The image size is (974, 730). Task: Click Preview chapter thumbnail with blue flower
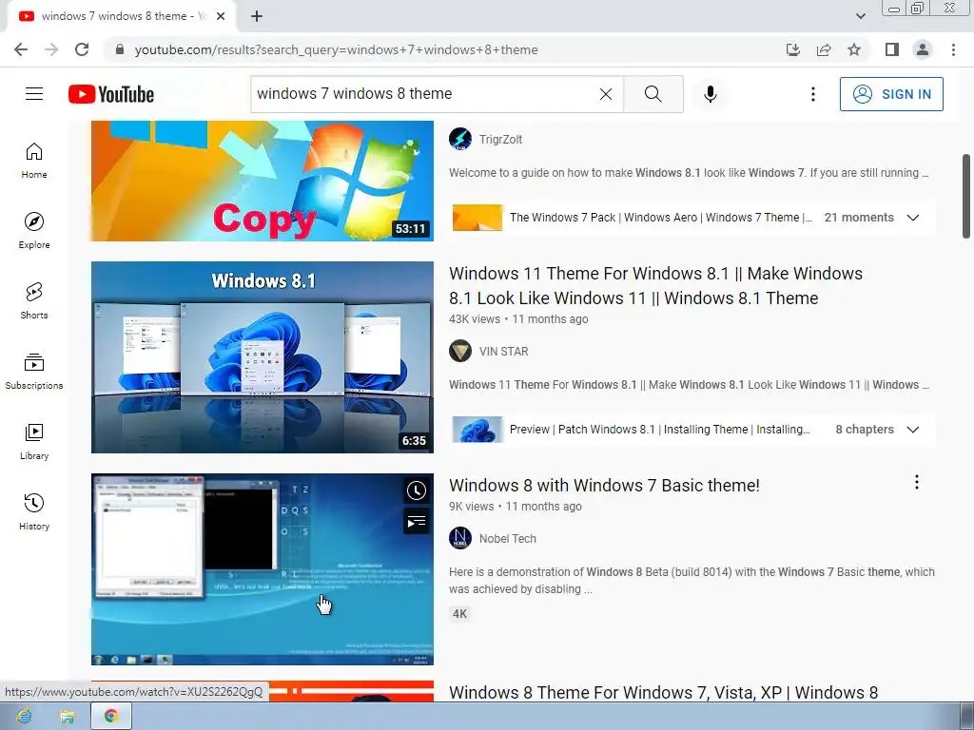pos(477,430)
